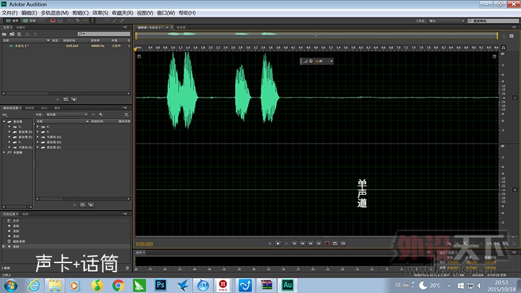Click the Stop transport button
Viewport: 521px width, 293px height.
[x=270, y=244]
